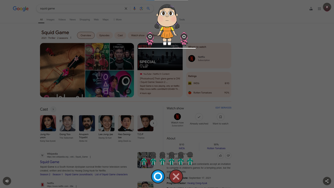This screenshot has width=334, height=188.
Task: Open the IMDb 8/10 rating row
Action: (x=209, y=83)
